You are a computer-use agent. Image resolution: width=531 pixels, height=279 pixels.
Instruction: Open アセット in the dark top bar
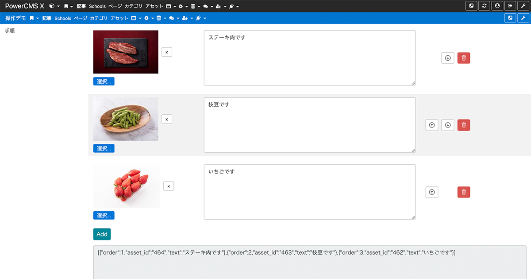[x=154, y=6]
